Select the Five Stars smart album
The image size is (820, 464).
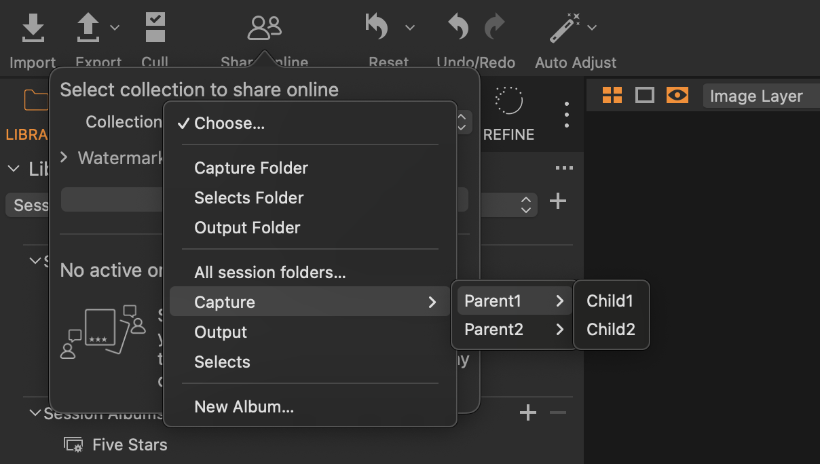[x=129, y=445]
